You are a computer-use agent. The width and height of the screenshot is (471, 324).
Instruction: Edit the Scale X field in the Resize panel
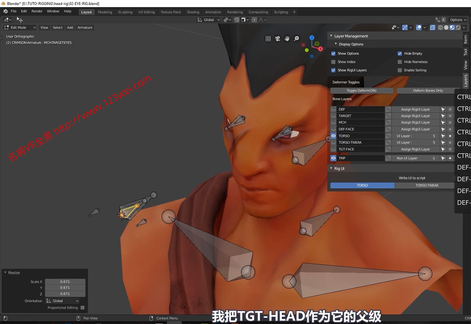[65, 282]
